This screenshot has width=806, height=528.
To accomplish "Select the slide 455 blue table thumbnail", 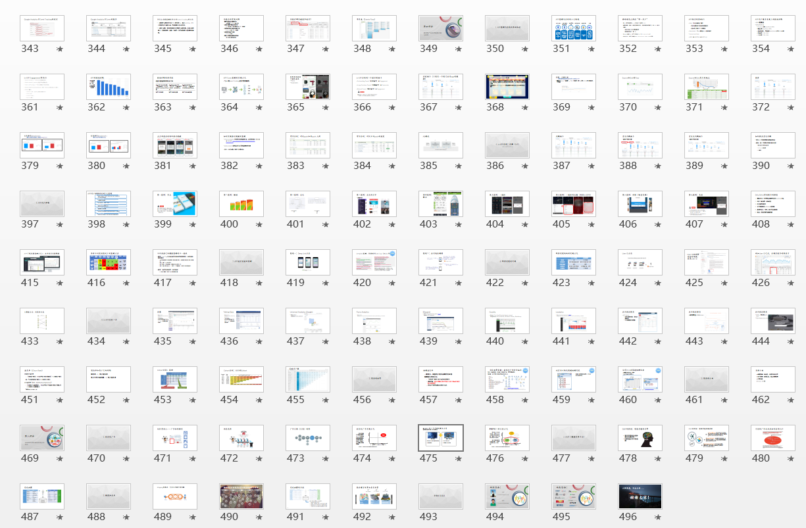I will pyautogui.click(x=308, y=379).
